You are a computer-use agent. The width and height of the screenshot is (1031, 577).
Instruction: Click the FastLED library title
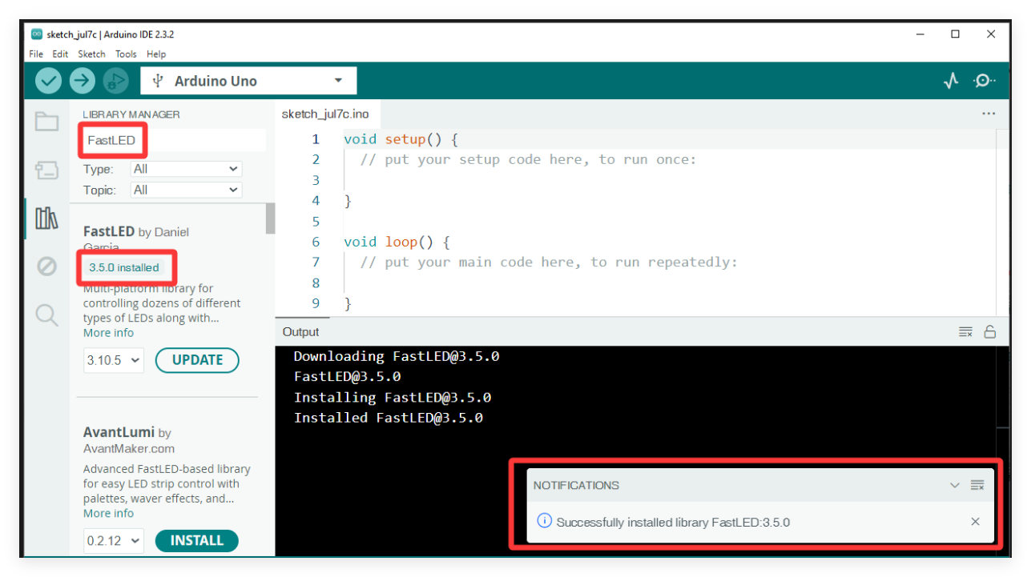tap(109, 231)
